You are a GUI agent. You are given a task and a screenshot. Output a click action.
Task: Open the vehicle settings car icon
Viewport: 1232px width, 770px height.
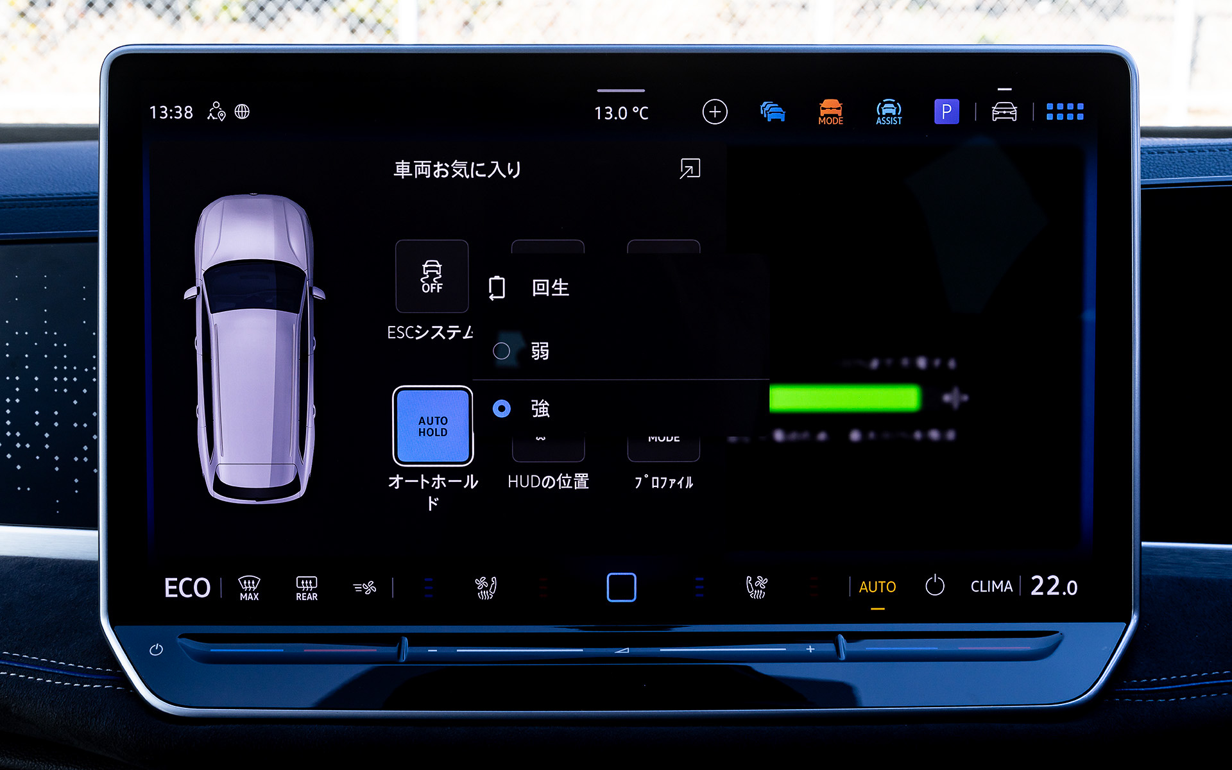[1004, 112]
